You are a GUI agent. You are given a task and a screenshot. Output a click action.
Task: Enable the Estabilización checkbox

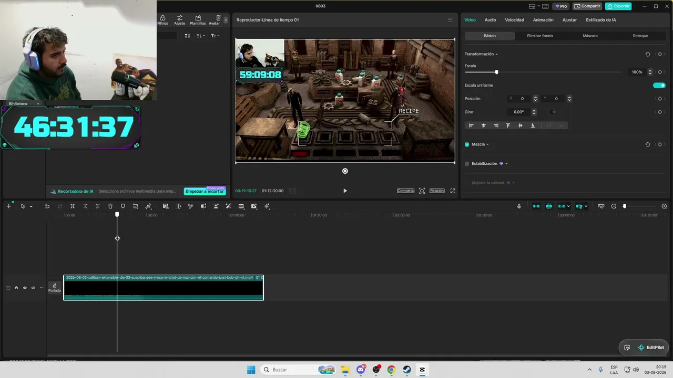[467, 164]
